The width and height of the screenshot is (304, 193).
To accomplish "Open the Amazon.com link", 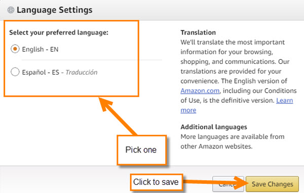I will point(200,91).
